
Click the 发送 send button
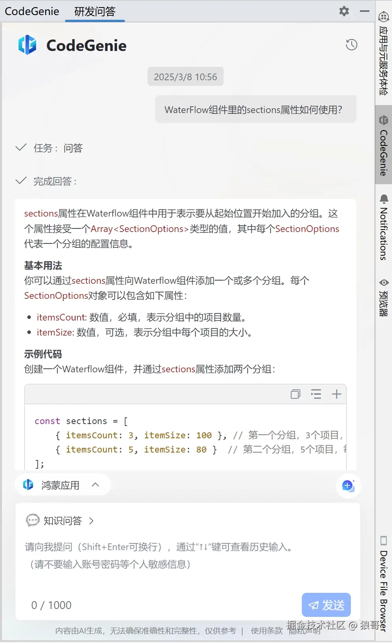pyautogui.click(x=326, y=605)
